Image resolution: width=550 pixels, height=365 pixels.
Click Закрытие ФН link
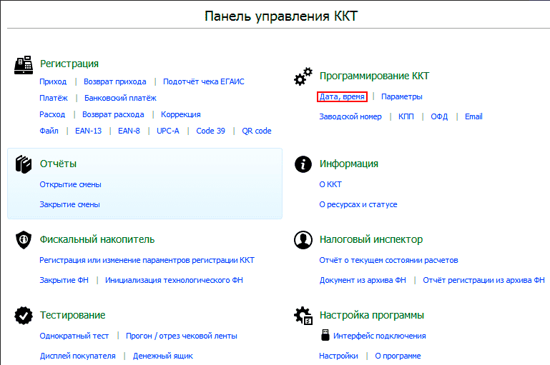click(64, 280)
